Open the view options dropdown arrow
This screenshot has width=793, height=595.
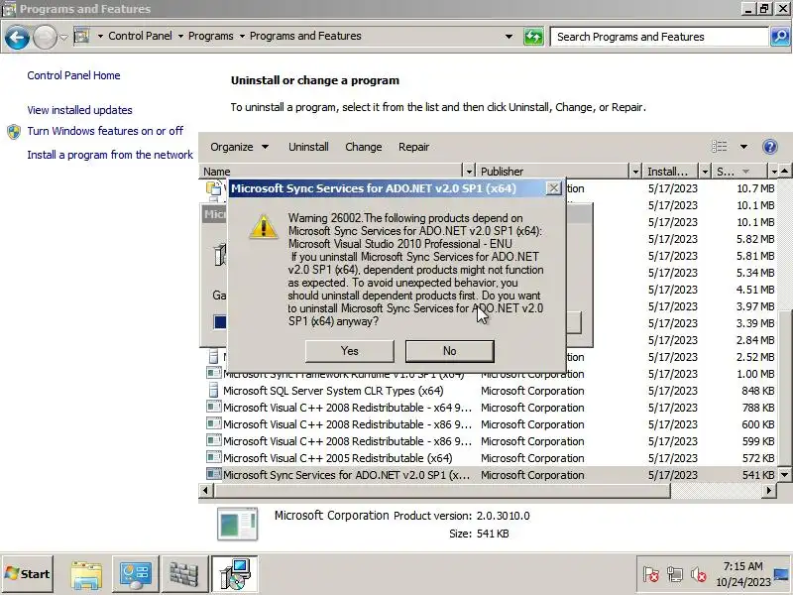743,147
